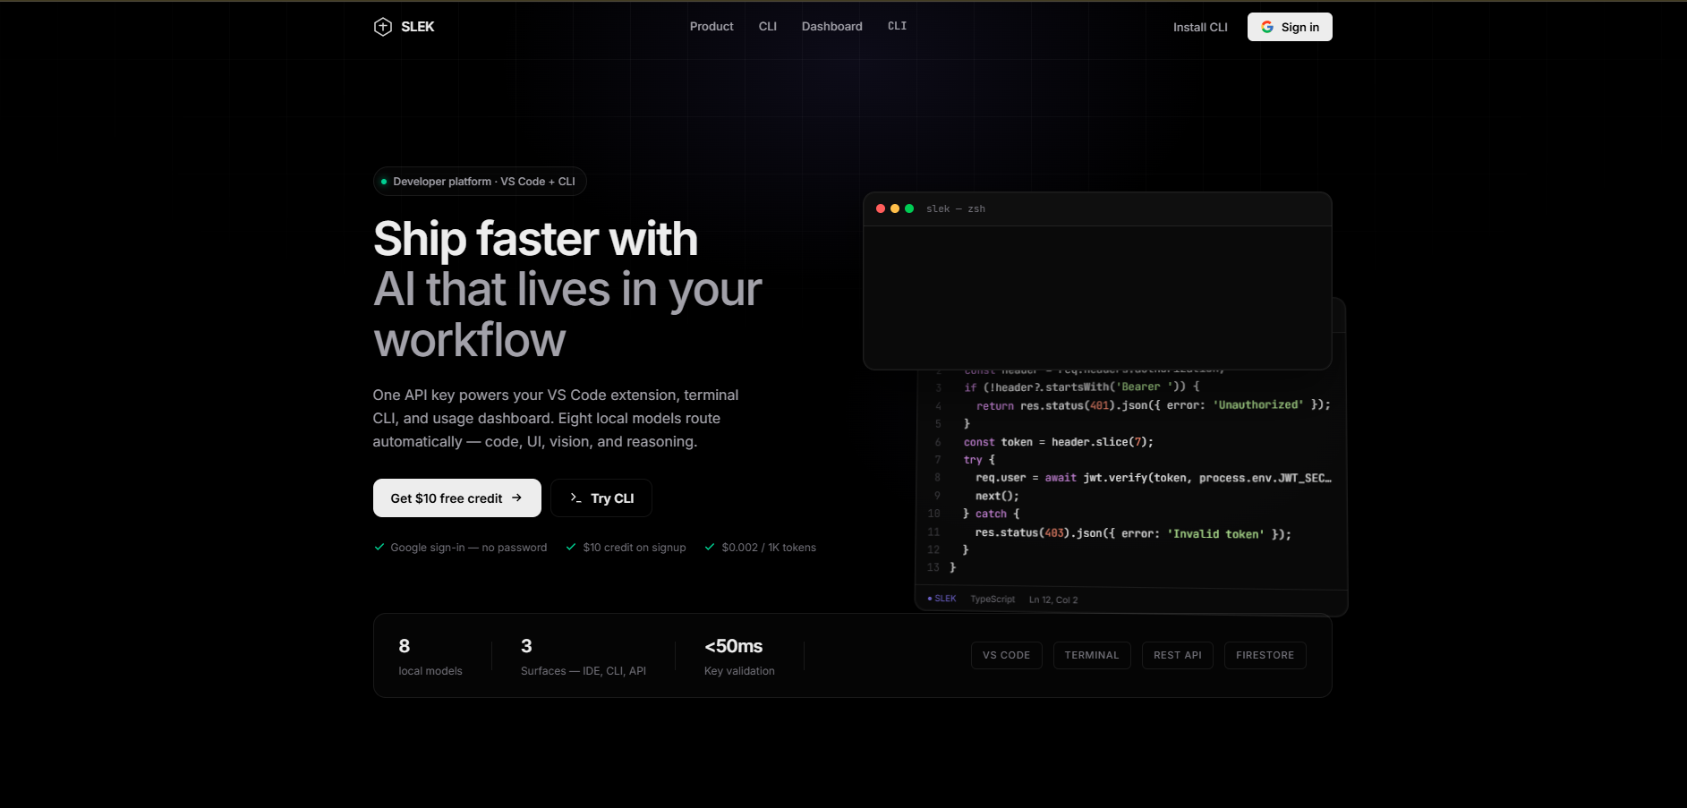Click the SLEK status bar indicator in the editor
Screen dimensions: 1687x808
point(941,599)
